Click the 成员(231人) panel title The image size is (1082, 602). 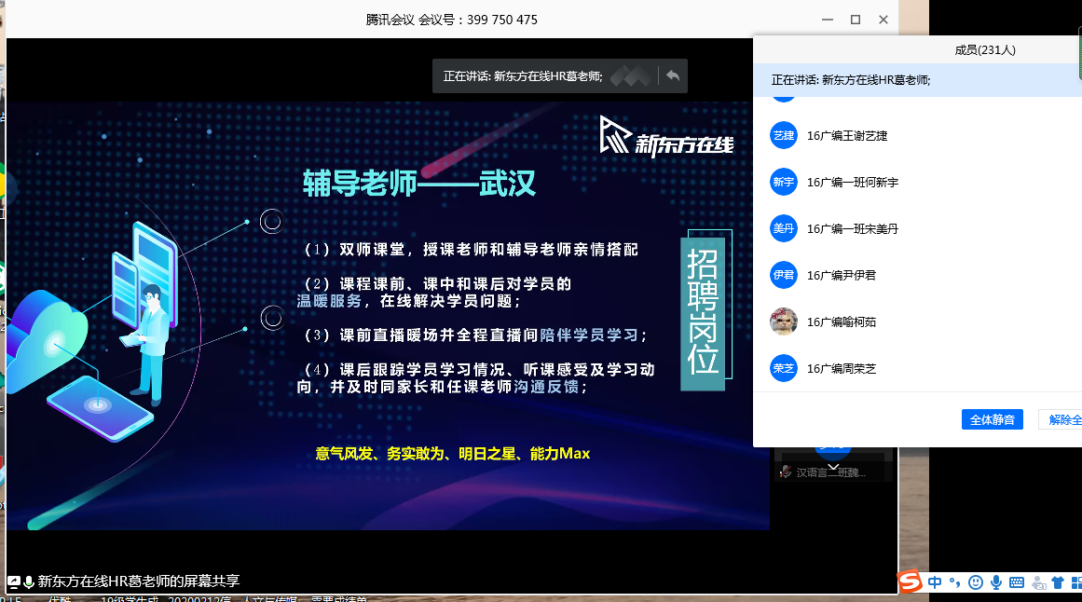coord(985,49)
